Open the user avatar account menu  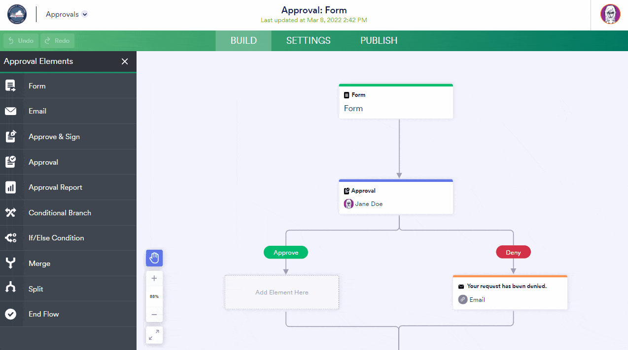610,14
